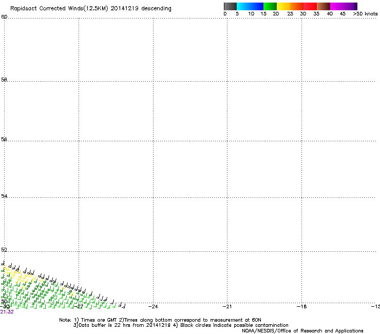Click the longitude label -27
Screen dimensions: 380x334
click(x=79, y=307)
